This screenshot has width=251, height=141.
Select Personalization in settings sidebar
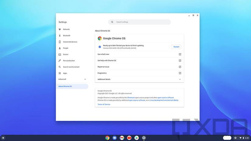[x=72, y=60]
